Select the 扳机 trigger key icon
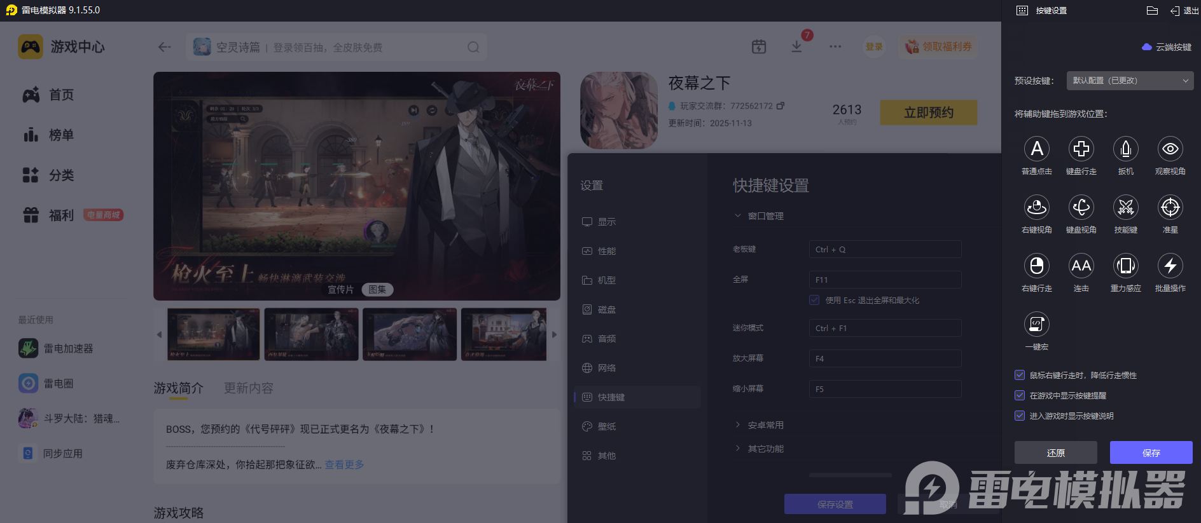This screenshot has height=523, width=1201. point(1125,149)
